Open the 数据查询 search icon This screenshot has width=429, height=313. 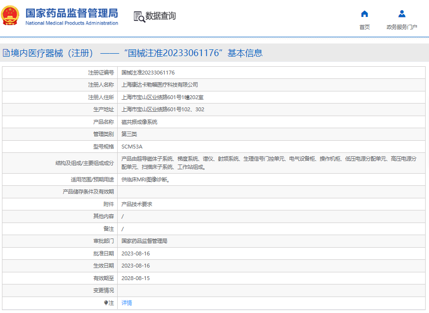click(139, 16)
